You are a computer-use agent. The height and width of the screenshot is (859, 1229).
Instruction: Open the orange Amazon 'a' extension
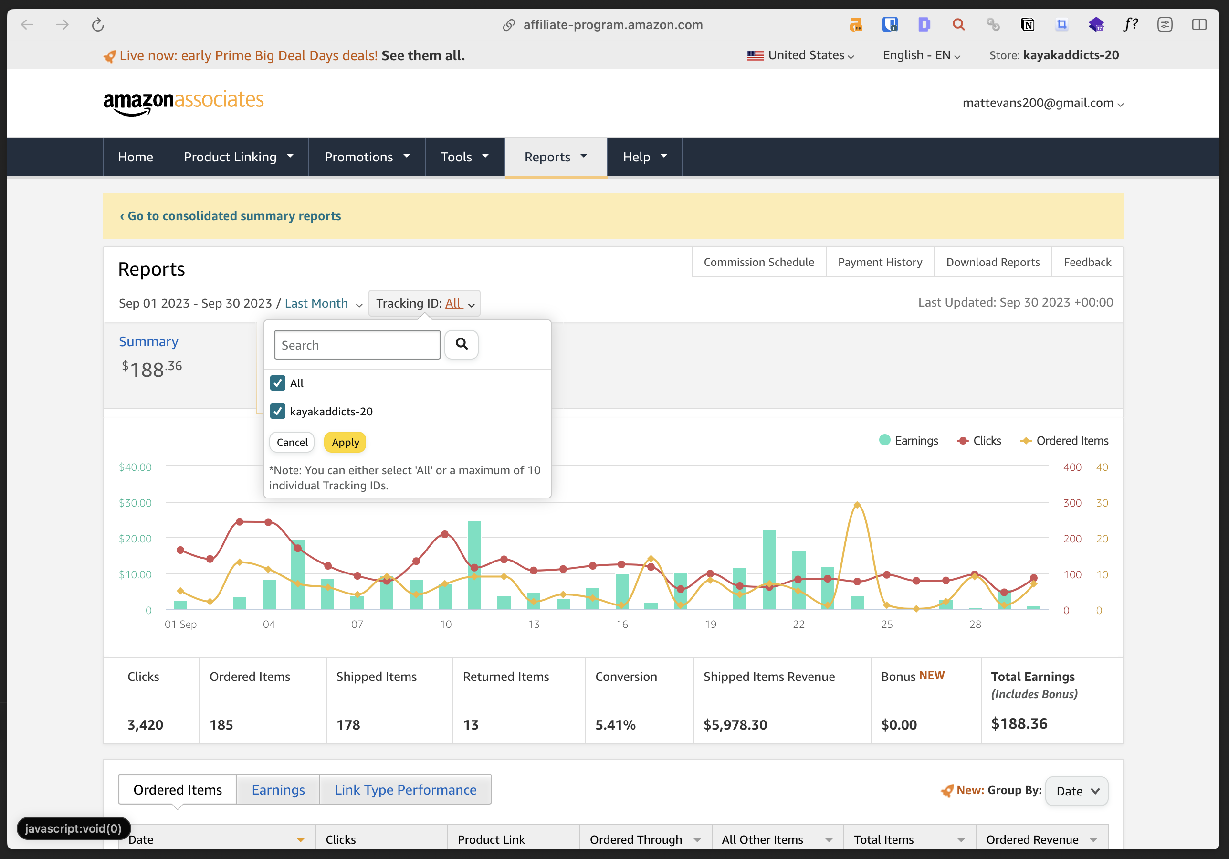855,25
